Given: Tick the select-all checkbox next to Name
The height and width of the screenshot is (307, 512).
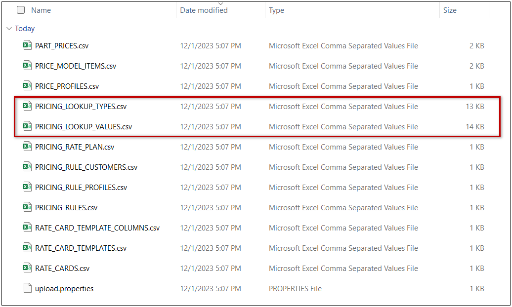Looking at the screenshot, I should coord(21,10).
